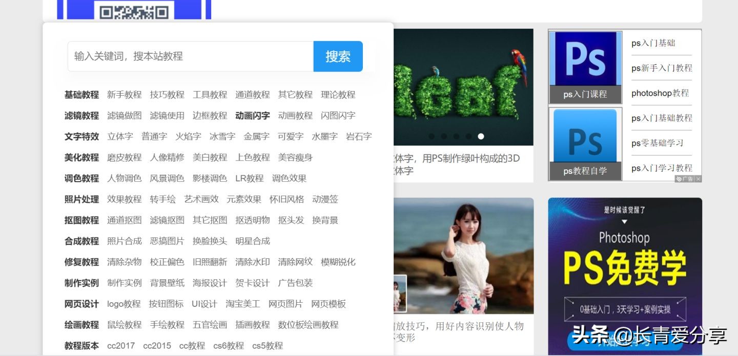Open the photoshop教程 link in the sidebar
The width and height of the screenshot is (738, 356).
point(660,93)
